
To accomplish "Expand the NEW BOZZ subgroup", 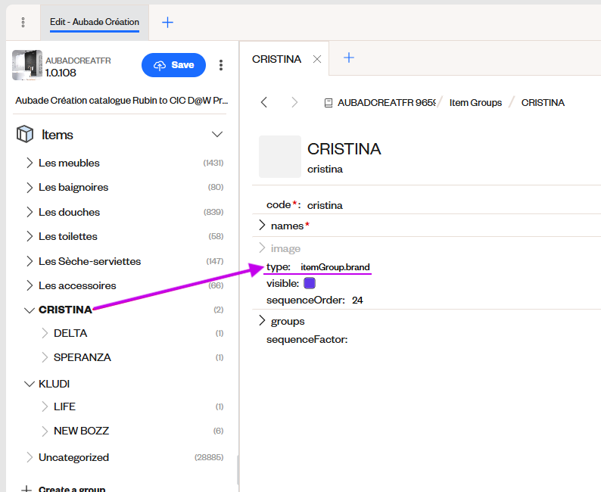I will (45, 431).
